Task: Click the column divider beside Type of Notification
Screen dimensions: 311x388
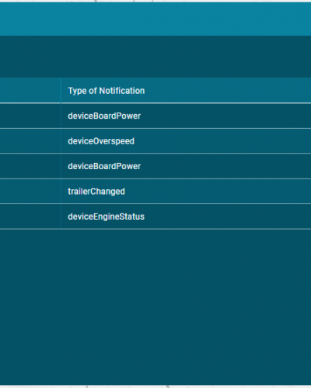Action: (x=61, y=91)
